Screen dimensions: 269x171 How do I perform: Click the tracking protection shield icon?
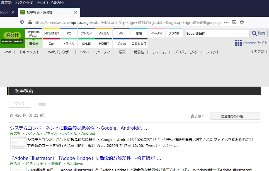click(22, 22)
